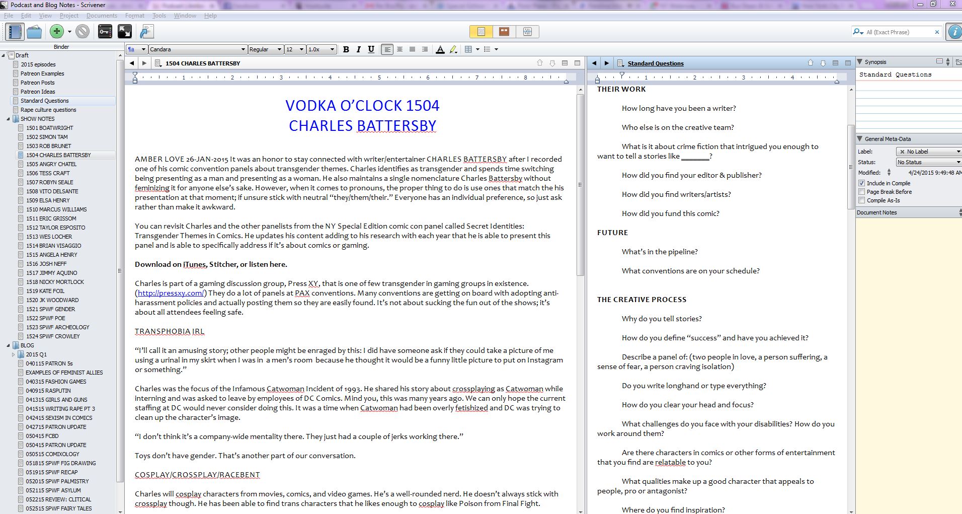Screen dimensions: 962x514
Task: Open Label dropdown showing No Label
Action: click(929, 152)
